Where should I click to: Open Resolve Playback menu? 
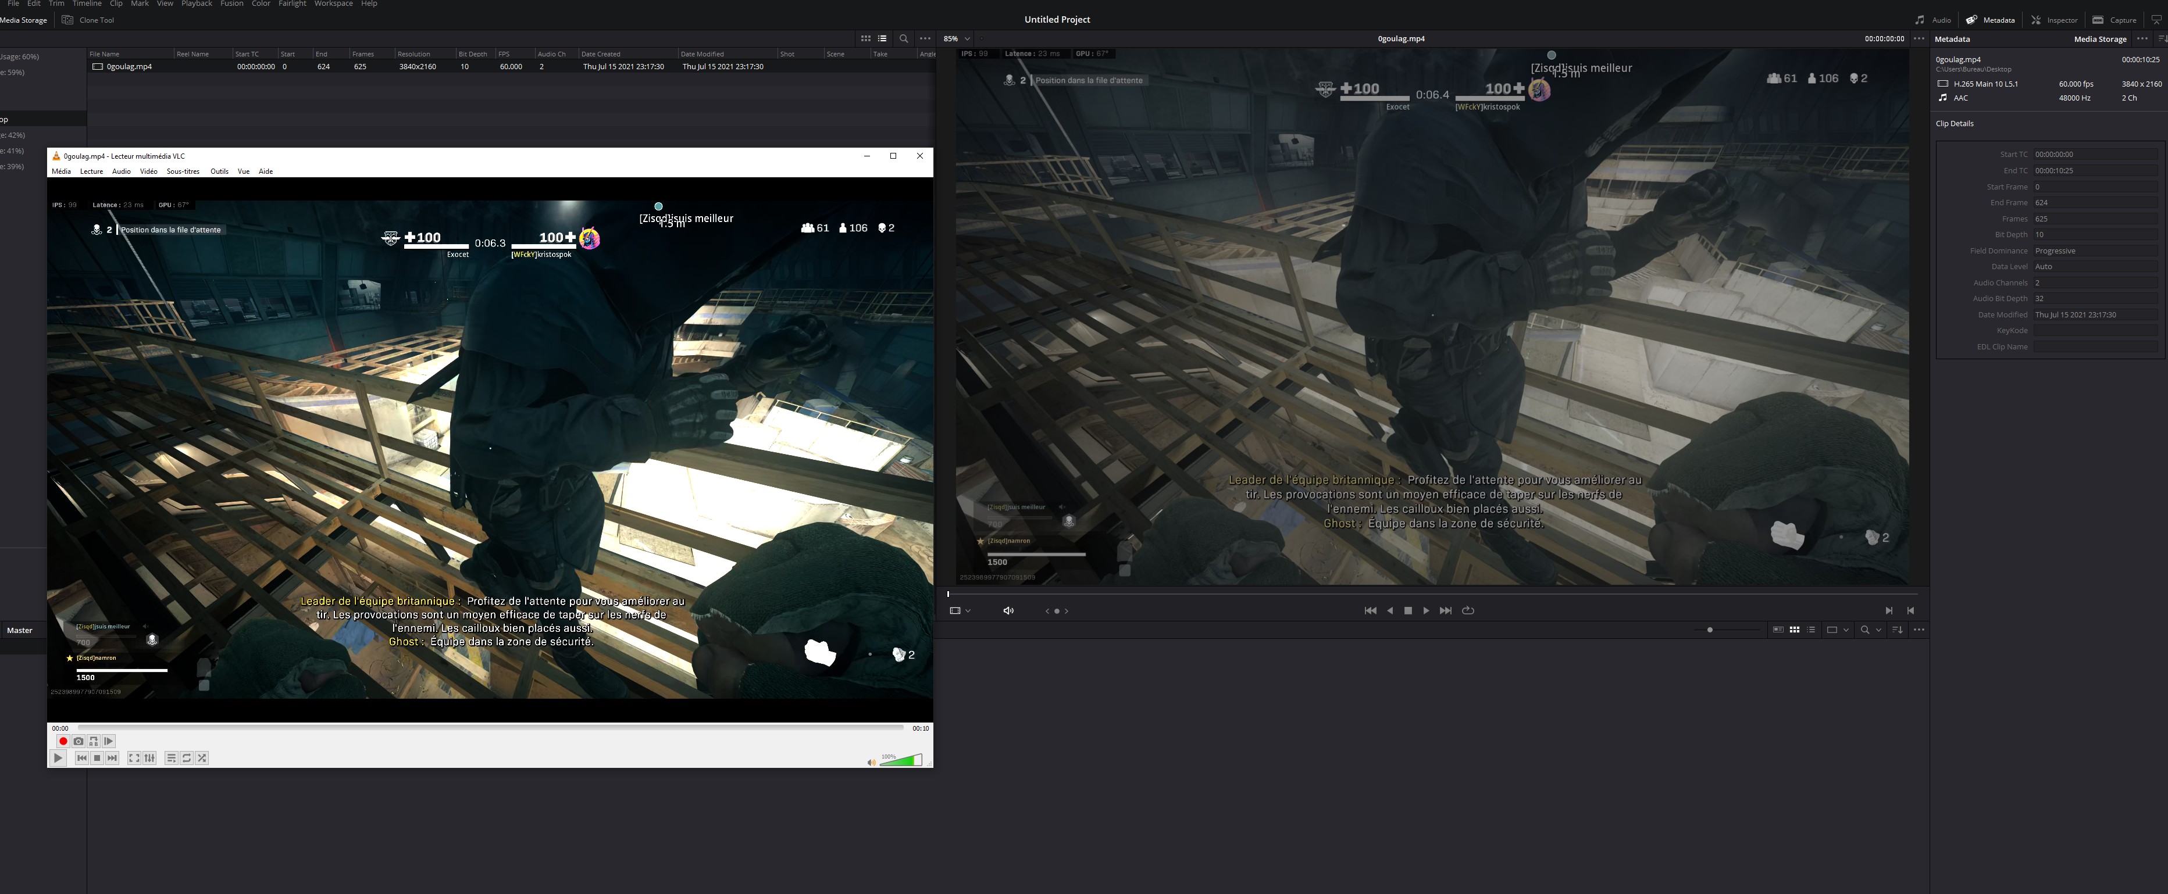197,3
